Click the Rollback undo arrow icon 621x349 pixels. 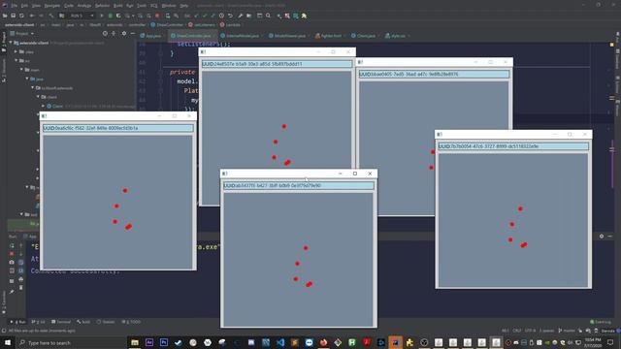(x=230, y=16)
